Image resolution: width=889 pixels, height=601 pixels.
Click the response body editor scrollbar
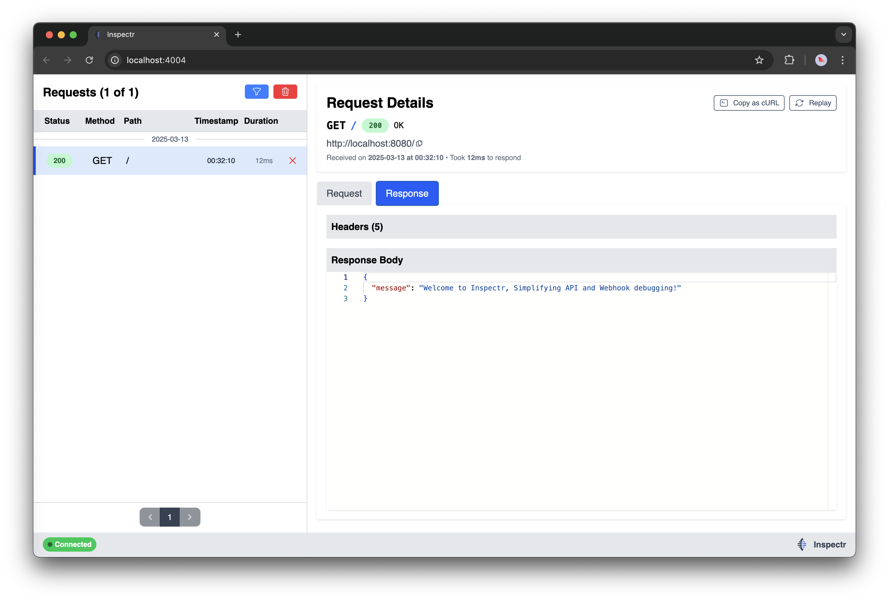832,391
